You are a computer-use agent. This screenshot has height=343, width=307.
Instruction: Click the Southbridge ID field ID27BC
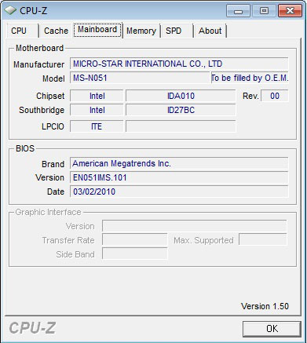tap(181, 110)
